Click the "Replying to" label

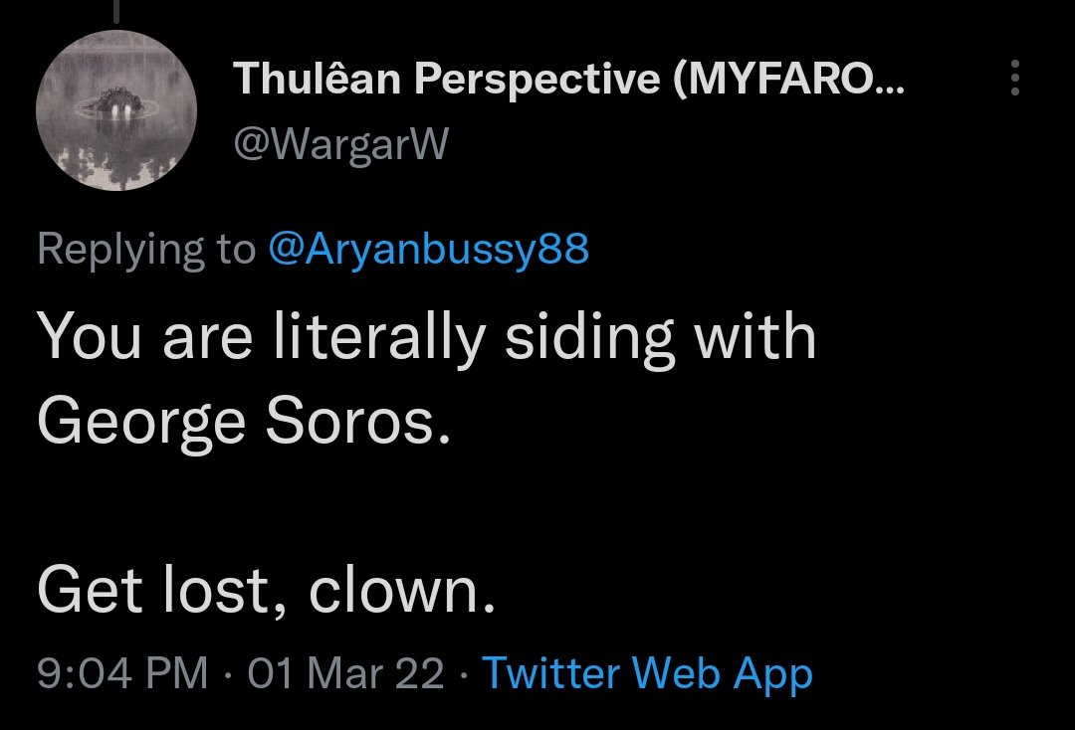coord(145,249)
